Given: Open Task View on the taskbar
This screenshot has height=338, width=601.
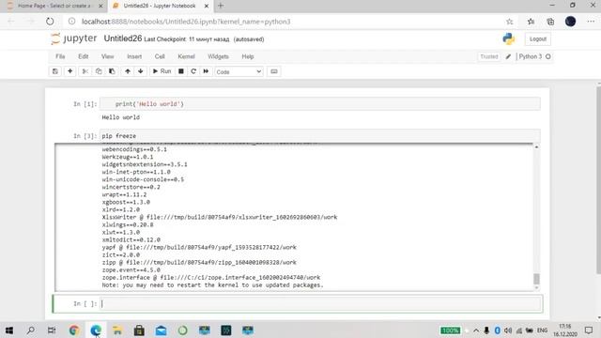Looking at the screenshot, I should pyautogui.click(x=52, y=330).
